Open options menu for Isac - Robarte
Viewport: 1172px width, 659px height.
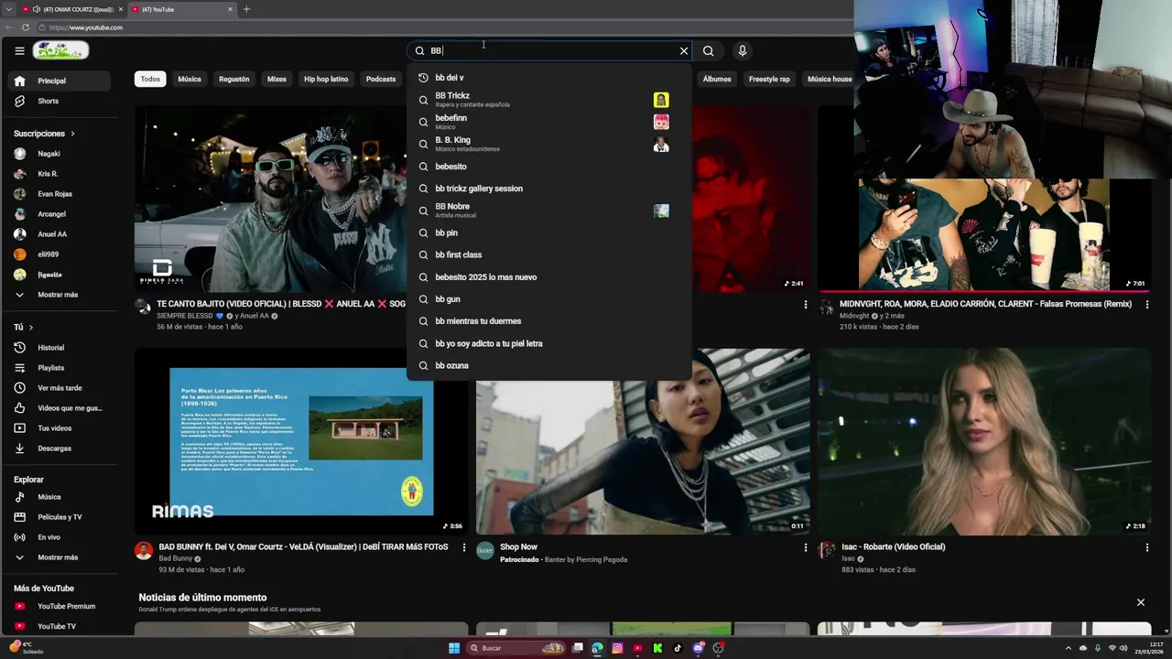(x=1146, y=547)
